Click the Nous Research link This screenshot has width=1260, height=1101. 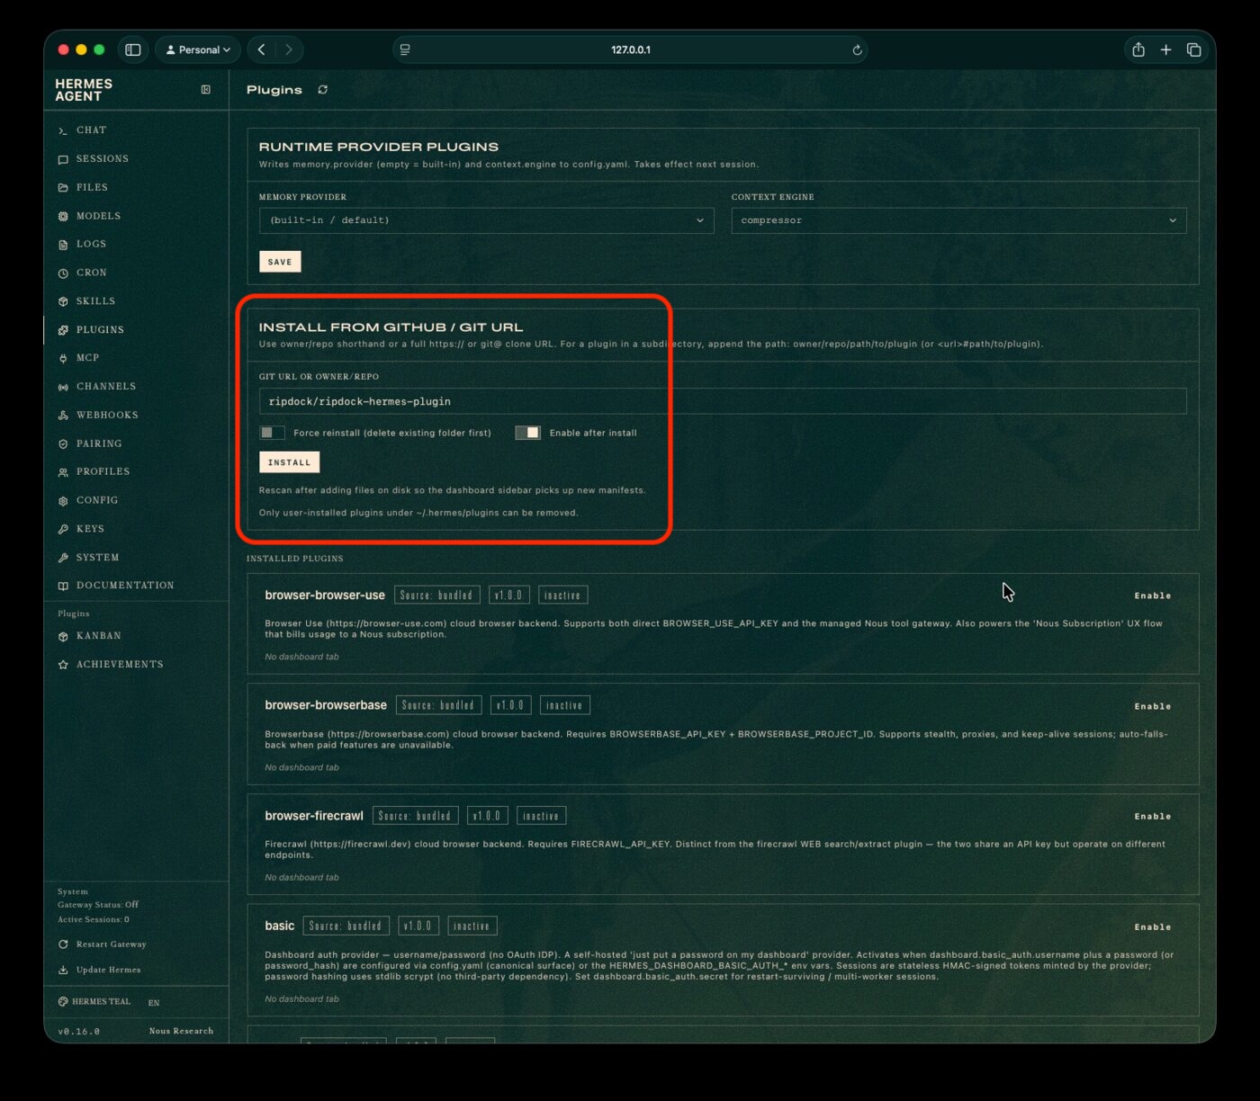(x=181, y=1032)
